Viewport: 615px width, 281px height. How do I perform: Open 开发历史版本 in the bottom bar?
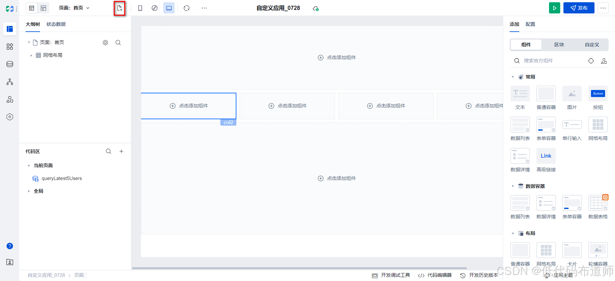[479, 275]
